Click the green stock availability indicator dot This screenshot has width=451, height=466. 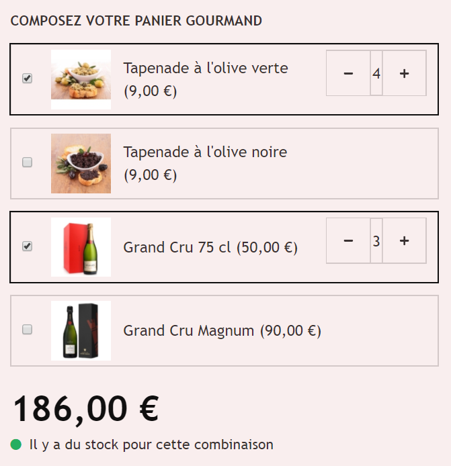(x=15, y=445)
